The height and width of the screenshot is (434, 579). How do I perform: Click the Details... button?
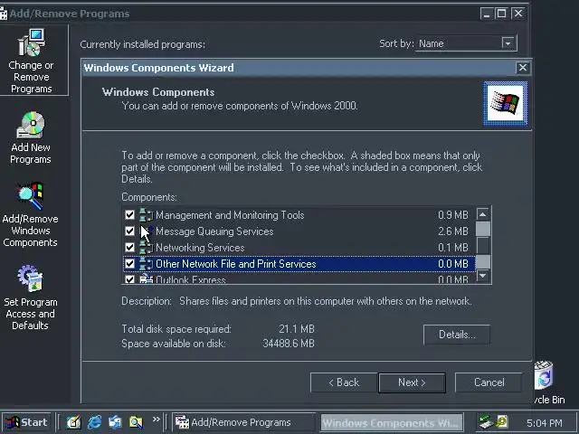tap(457, 335)
